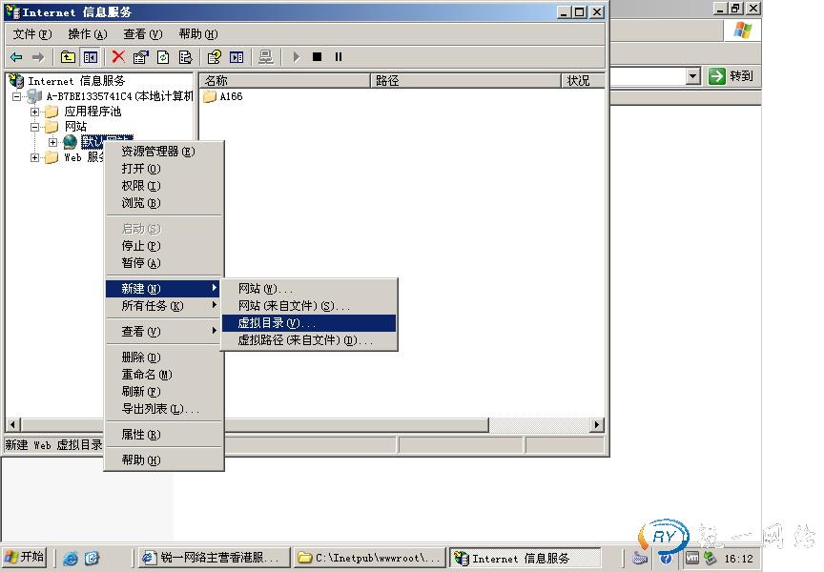Click the Back arrow toolbar icon
824x572 pixels.
(16, 57)
